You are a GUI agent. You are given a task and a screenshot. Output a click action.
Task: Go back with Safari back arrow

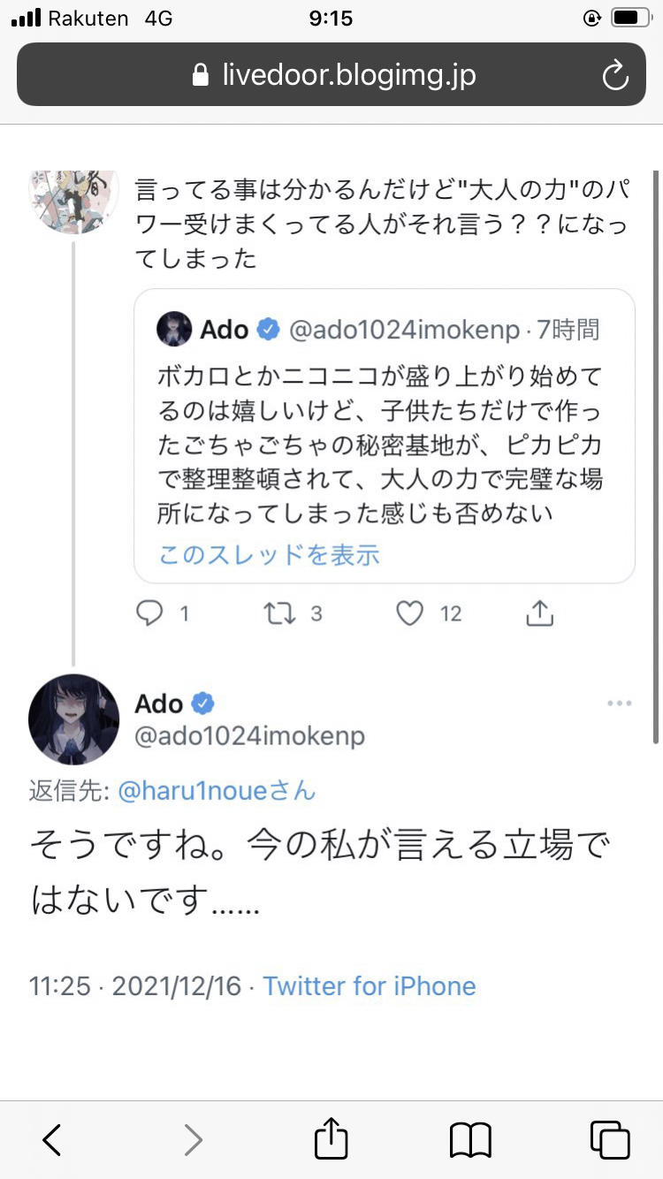53,1140
